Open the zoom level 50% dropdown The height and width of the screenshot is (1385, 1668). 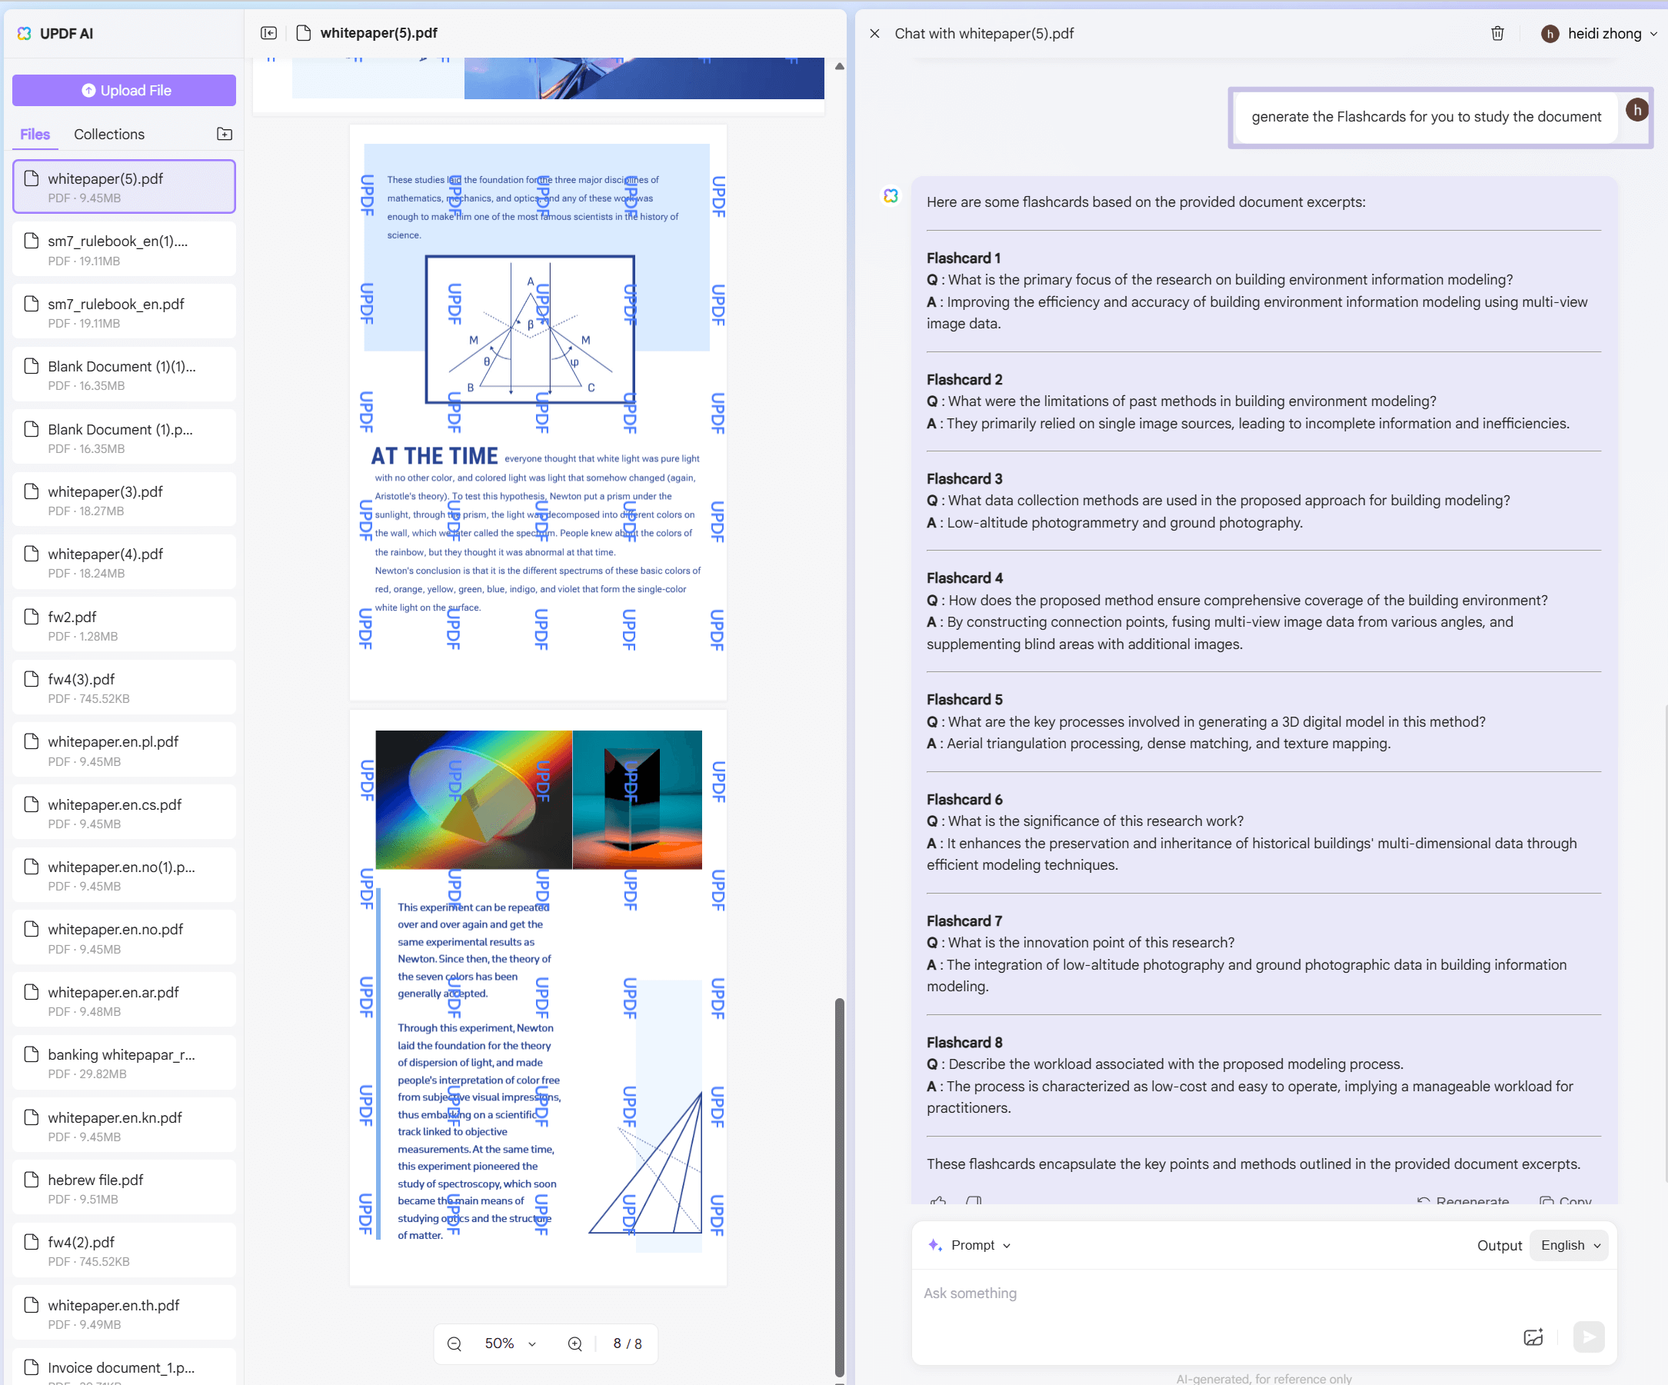point(508,1343)
